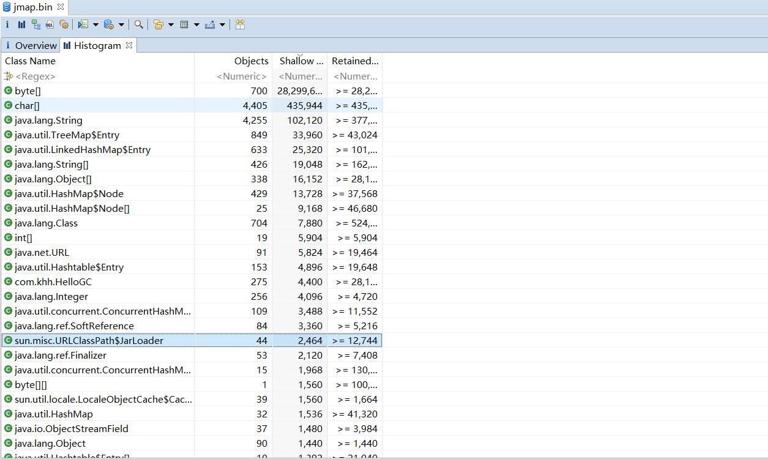Open the Overview info toolbar icon

click(x=7, y=24)
